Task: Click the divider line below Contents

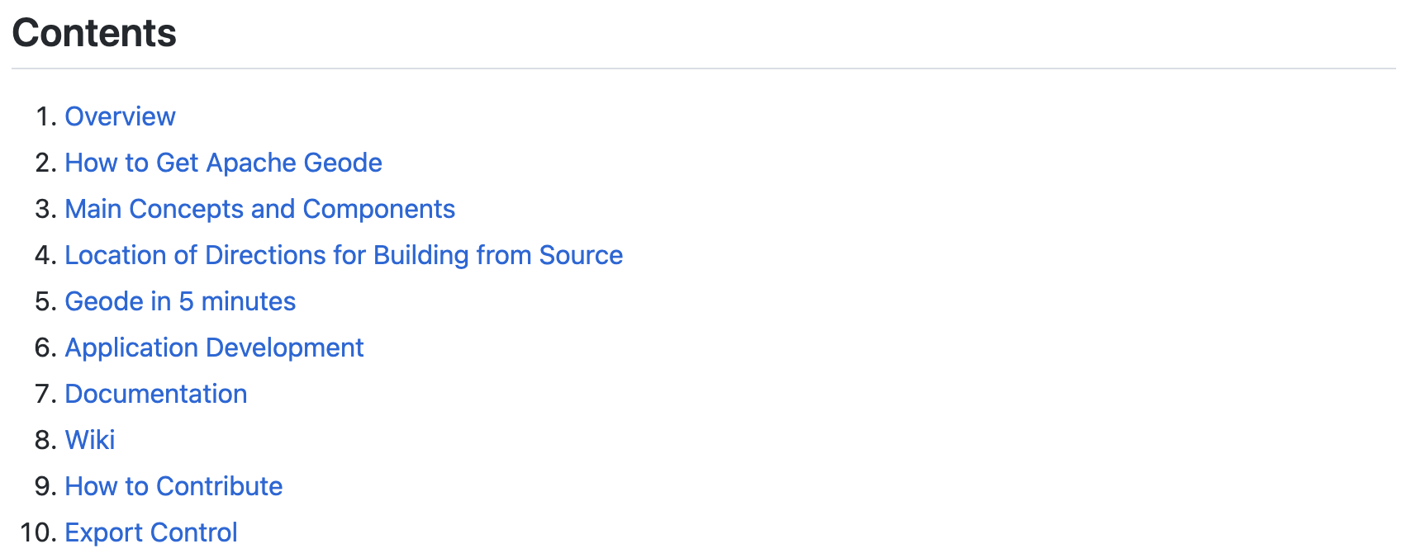Action: [x=704, y=69]
